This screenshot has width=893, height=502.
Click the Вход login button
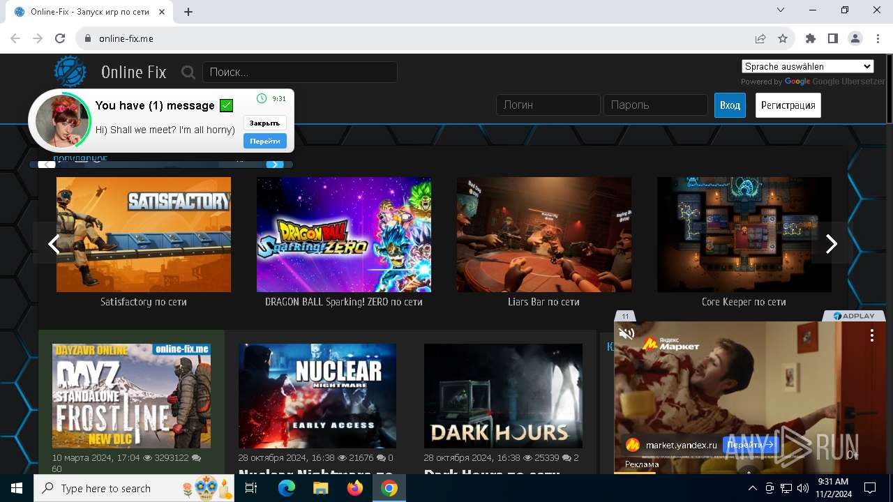tap(730, 105)
